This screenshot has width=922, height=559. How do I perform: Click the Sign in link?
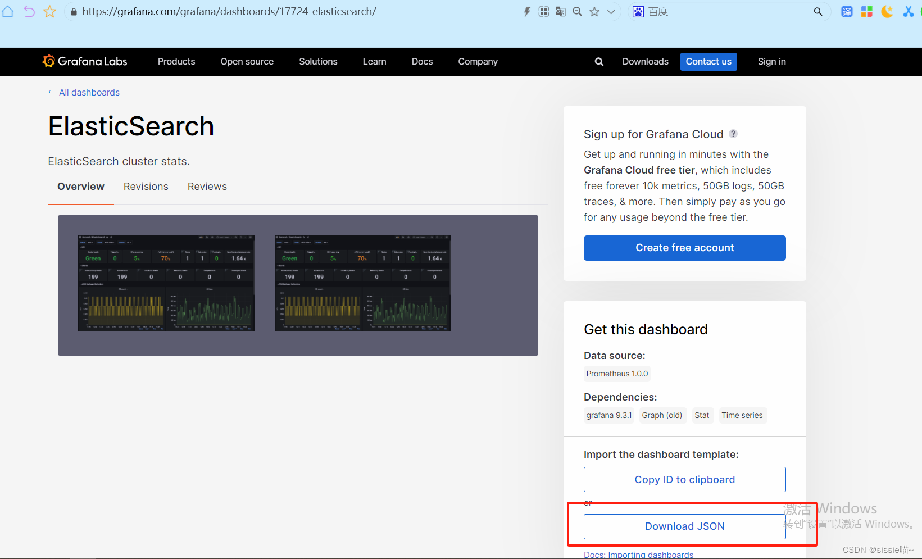[771, 62]
